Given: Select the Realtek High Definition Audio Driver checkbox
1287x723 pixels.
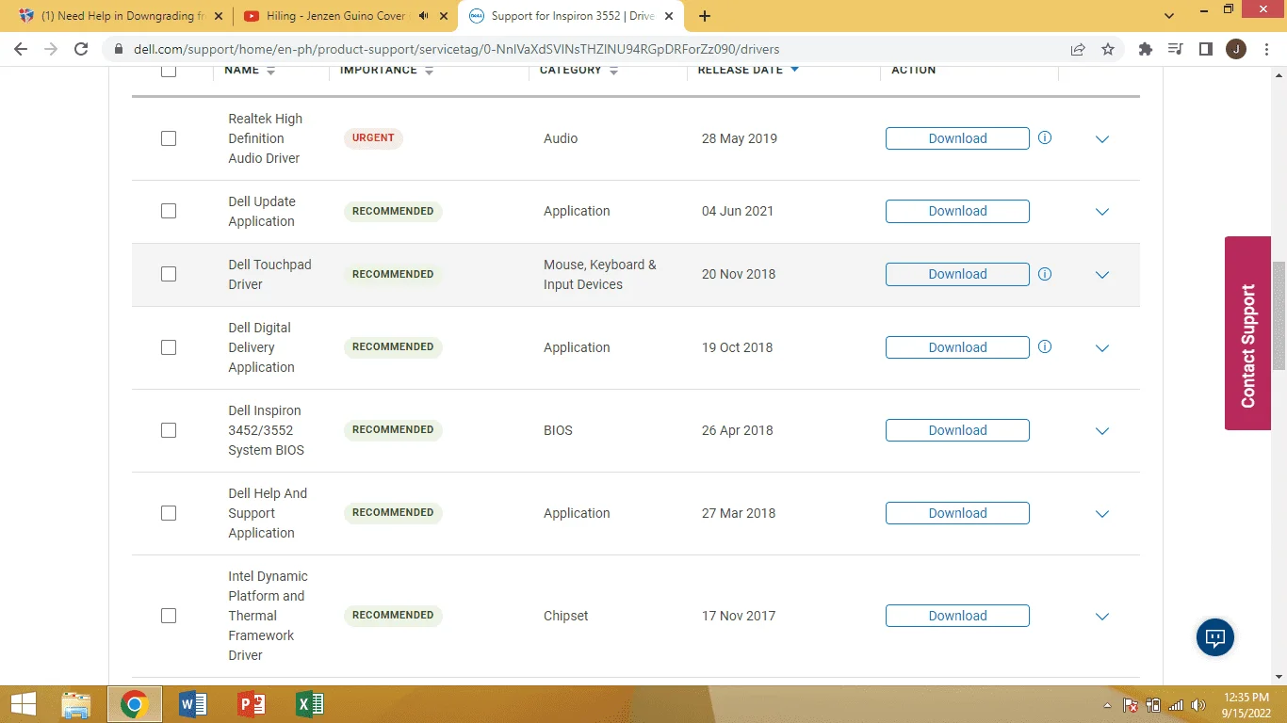Looking at the screenshot, I should pyautogui.click(x=169, y=138).
